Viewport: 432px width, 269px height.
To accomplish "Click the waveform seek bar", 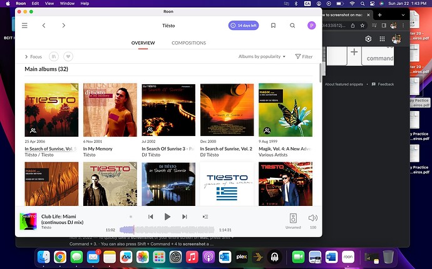I will (167, 230).
